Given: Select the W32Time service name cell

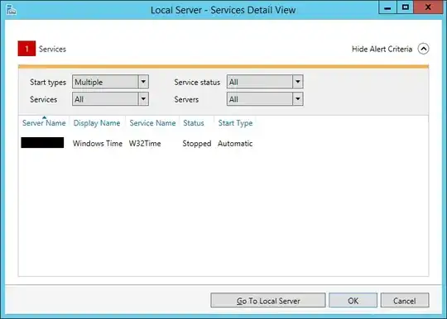Looking at the screenshot, I should pos(145,144).
